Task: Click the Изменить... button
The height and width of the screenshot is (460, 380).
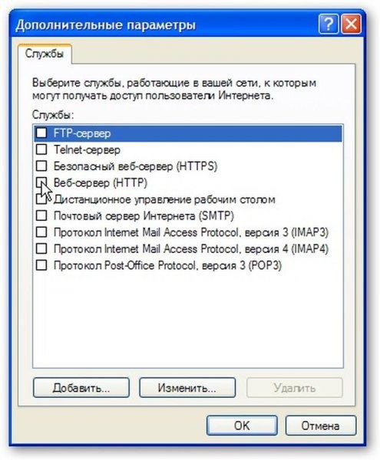Action: [x=187, y=388]
